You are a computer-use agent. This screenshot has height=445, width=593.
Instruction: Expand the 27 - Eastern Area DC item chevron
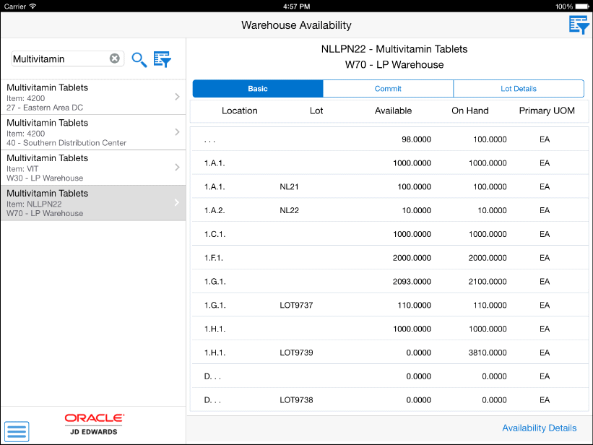click(x=177, y=97)
